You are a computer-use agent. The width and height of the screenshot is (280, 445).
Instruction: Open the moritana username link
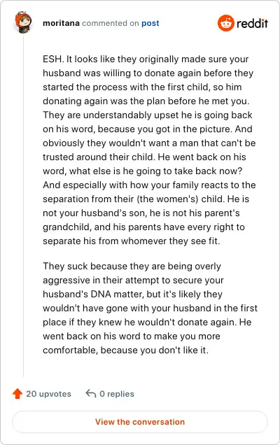(x=61, y=23)
